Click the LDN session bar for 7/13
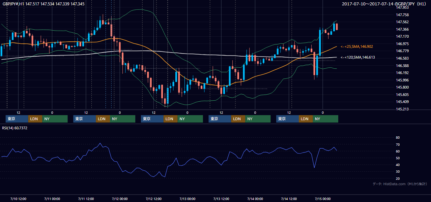 [238, 119]
